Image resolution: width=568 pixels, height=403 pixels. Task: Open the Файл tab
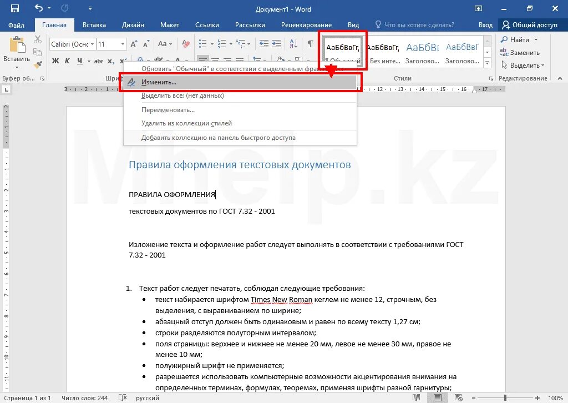point(16,25)
